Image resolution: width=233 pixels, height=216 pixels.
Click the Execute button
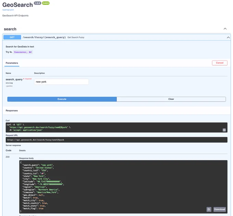point(62,99)
